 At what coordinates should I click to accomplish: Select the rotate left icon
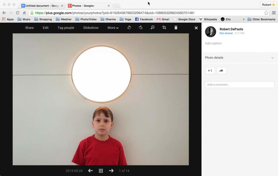[129, 27]
